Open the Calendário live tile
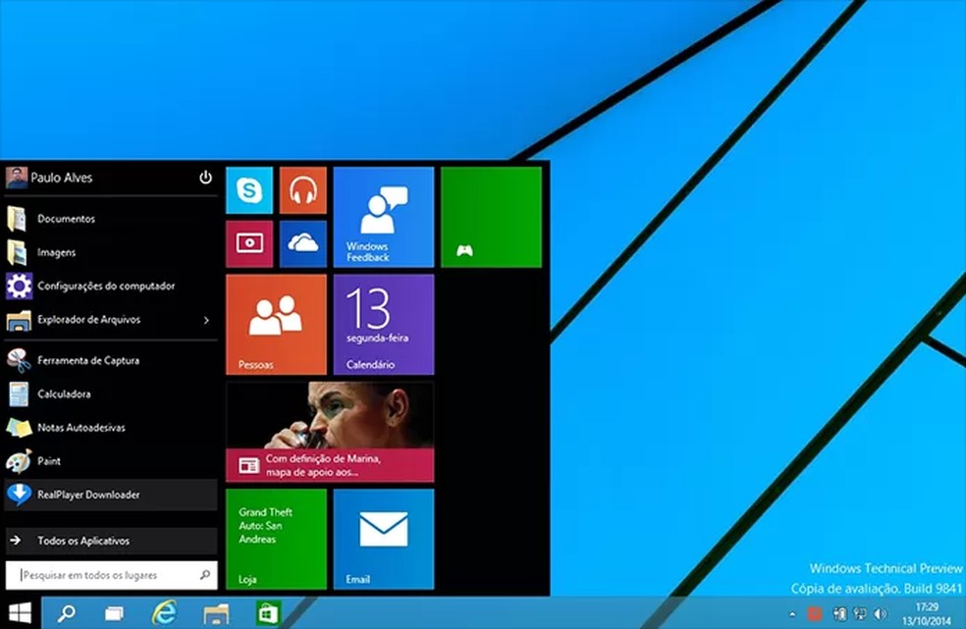 [x=383, y=324]
